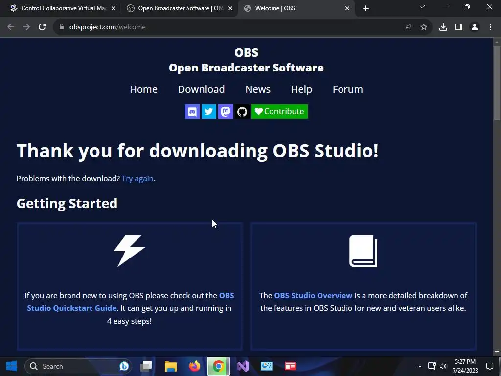Viewport: 501px width, 376px height.
Task: Open the Help nav item
Action: [x=301, y=89]
